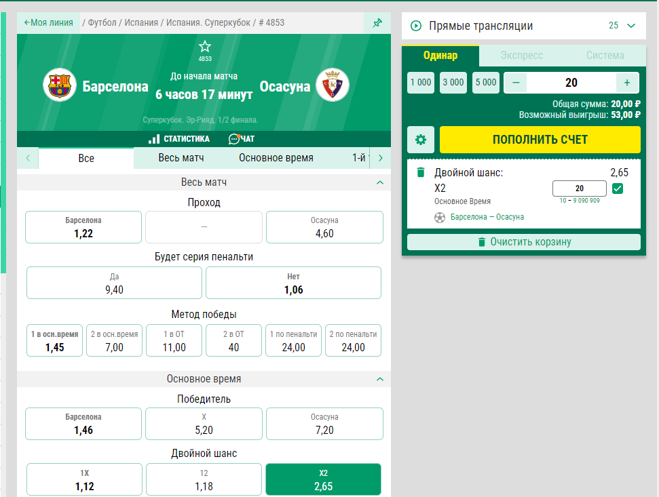659x497 pixels.
Task: Collapse the Весь матч section
Action: coord(380,182)
